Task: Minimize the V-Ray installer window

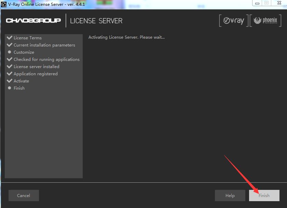Action: pyautogui.click(x=257, y=3)
